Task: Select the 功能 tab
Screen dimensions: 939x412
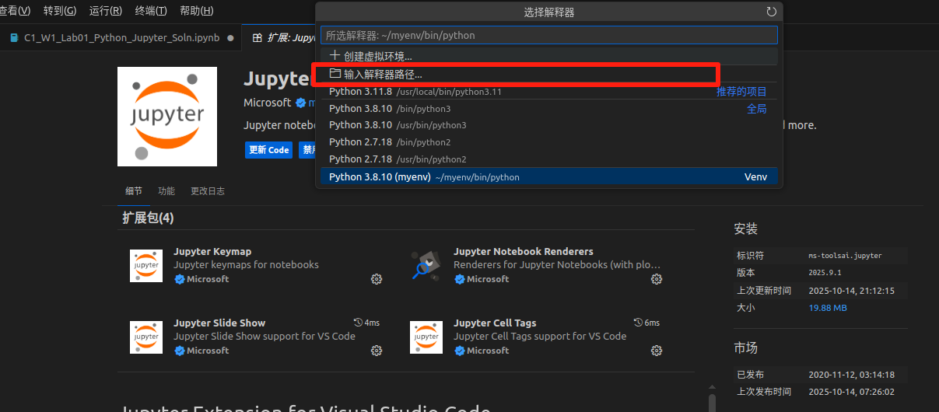Action: (166, 191)
